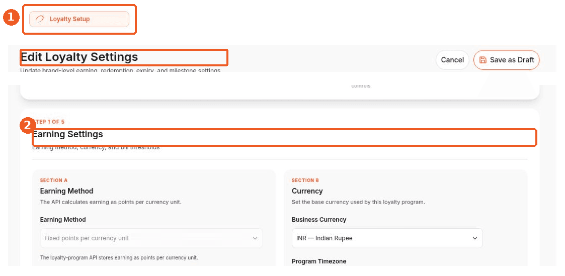Click the Cancel button
This screenshot has width=565, height=276.
pyautogui.click(x=452, y=60)
